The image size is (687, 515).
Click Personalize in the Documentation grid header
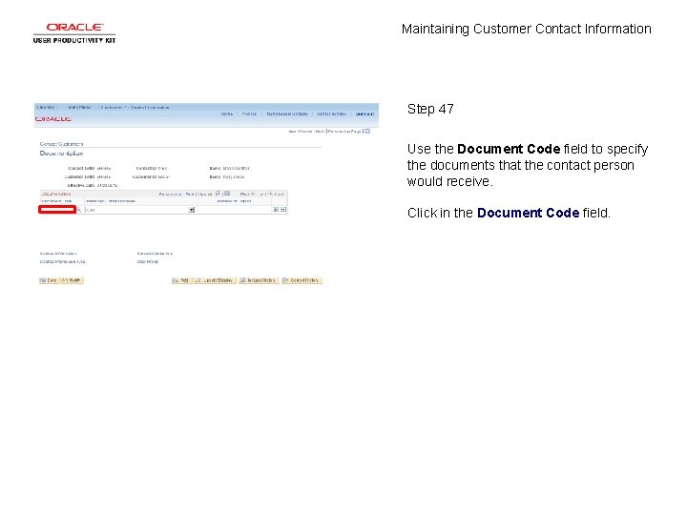[x=171, y=194]
